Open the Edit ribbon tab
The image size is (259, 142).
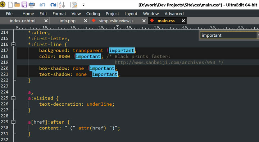point(43,14)
